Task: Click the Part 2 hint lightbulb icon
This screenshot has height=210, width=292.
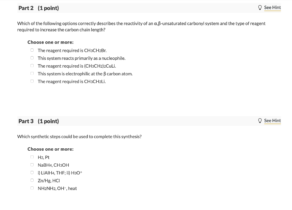Action: click(260, 7)
